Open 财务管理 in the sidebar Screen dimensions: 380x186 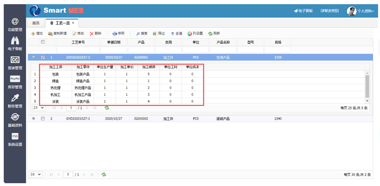click(x=15, y=101)
